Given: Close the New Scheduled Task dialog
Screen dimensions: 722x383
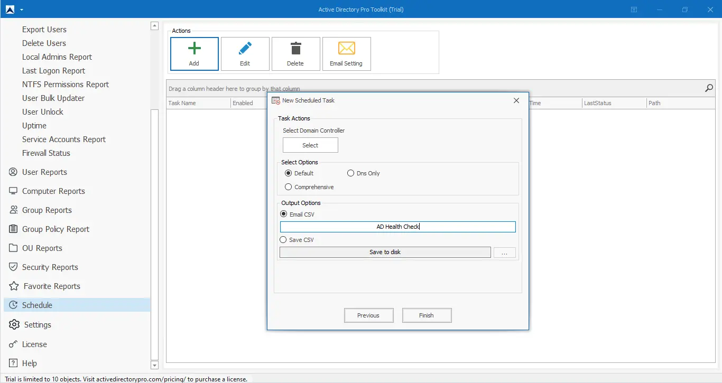Looking at the screenshot, I should click(516, 100).
